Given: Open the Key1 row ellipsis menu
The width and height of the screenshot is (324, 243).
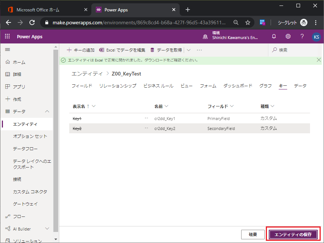Looking at the screenshot, I should coord(146,118).
